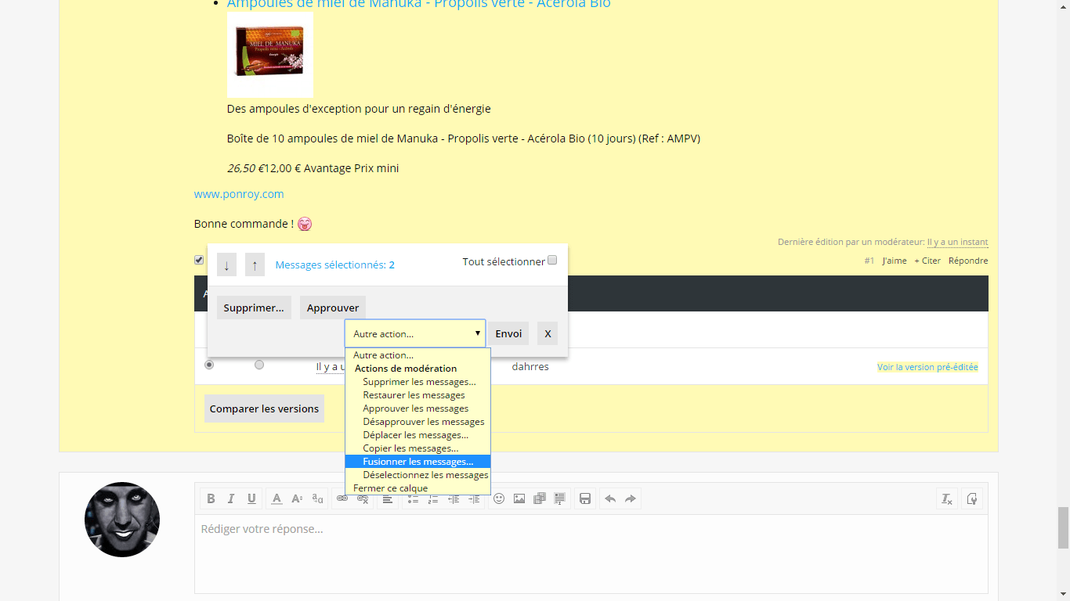Click into the Rédiger votre réponse field
Screen dimensions: 1070x601
click(591, 552)
